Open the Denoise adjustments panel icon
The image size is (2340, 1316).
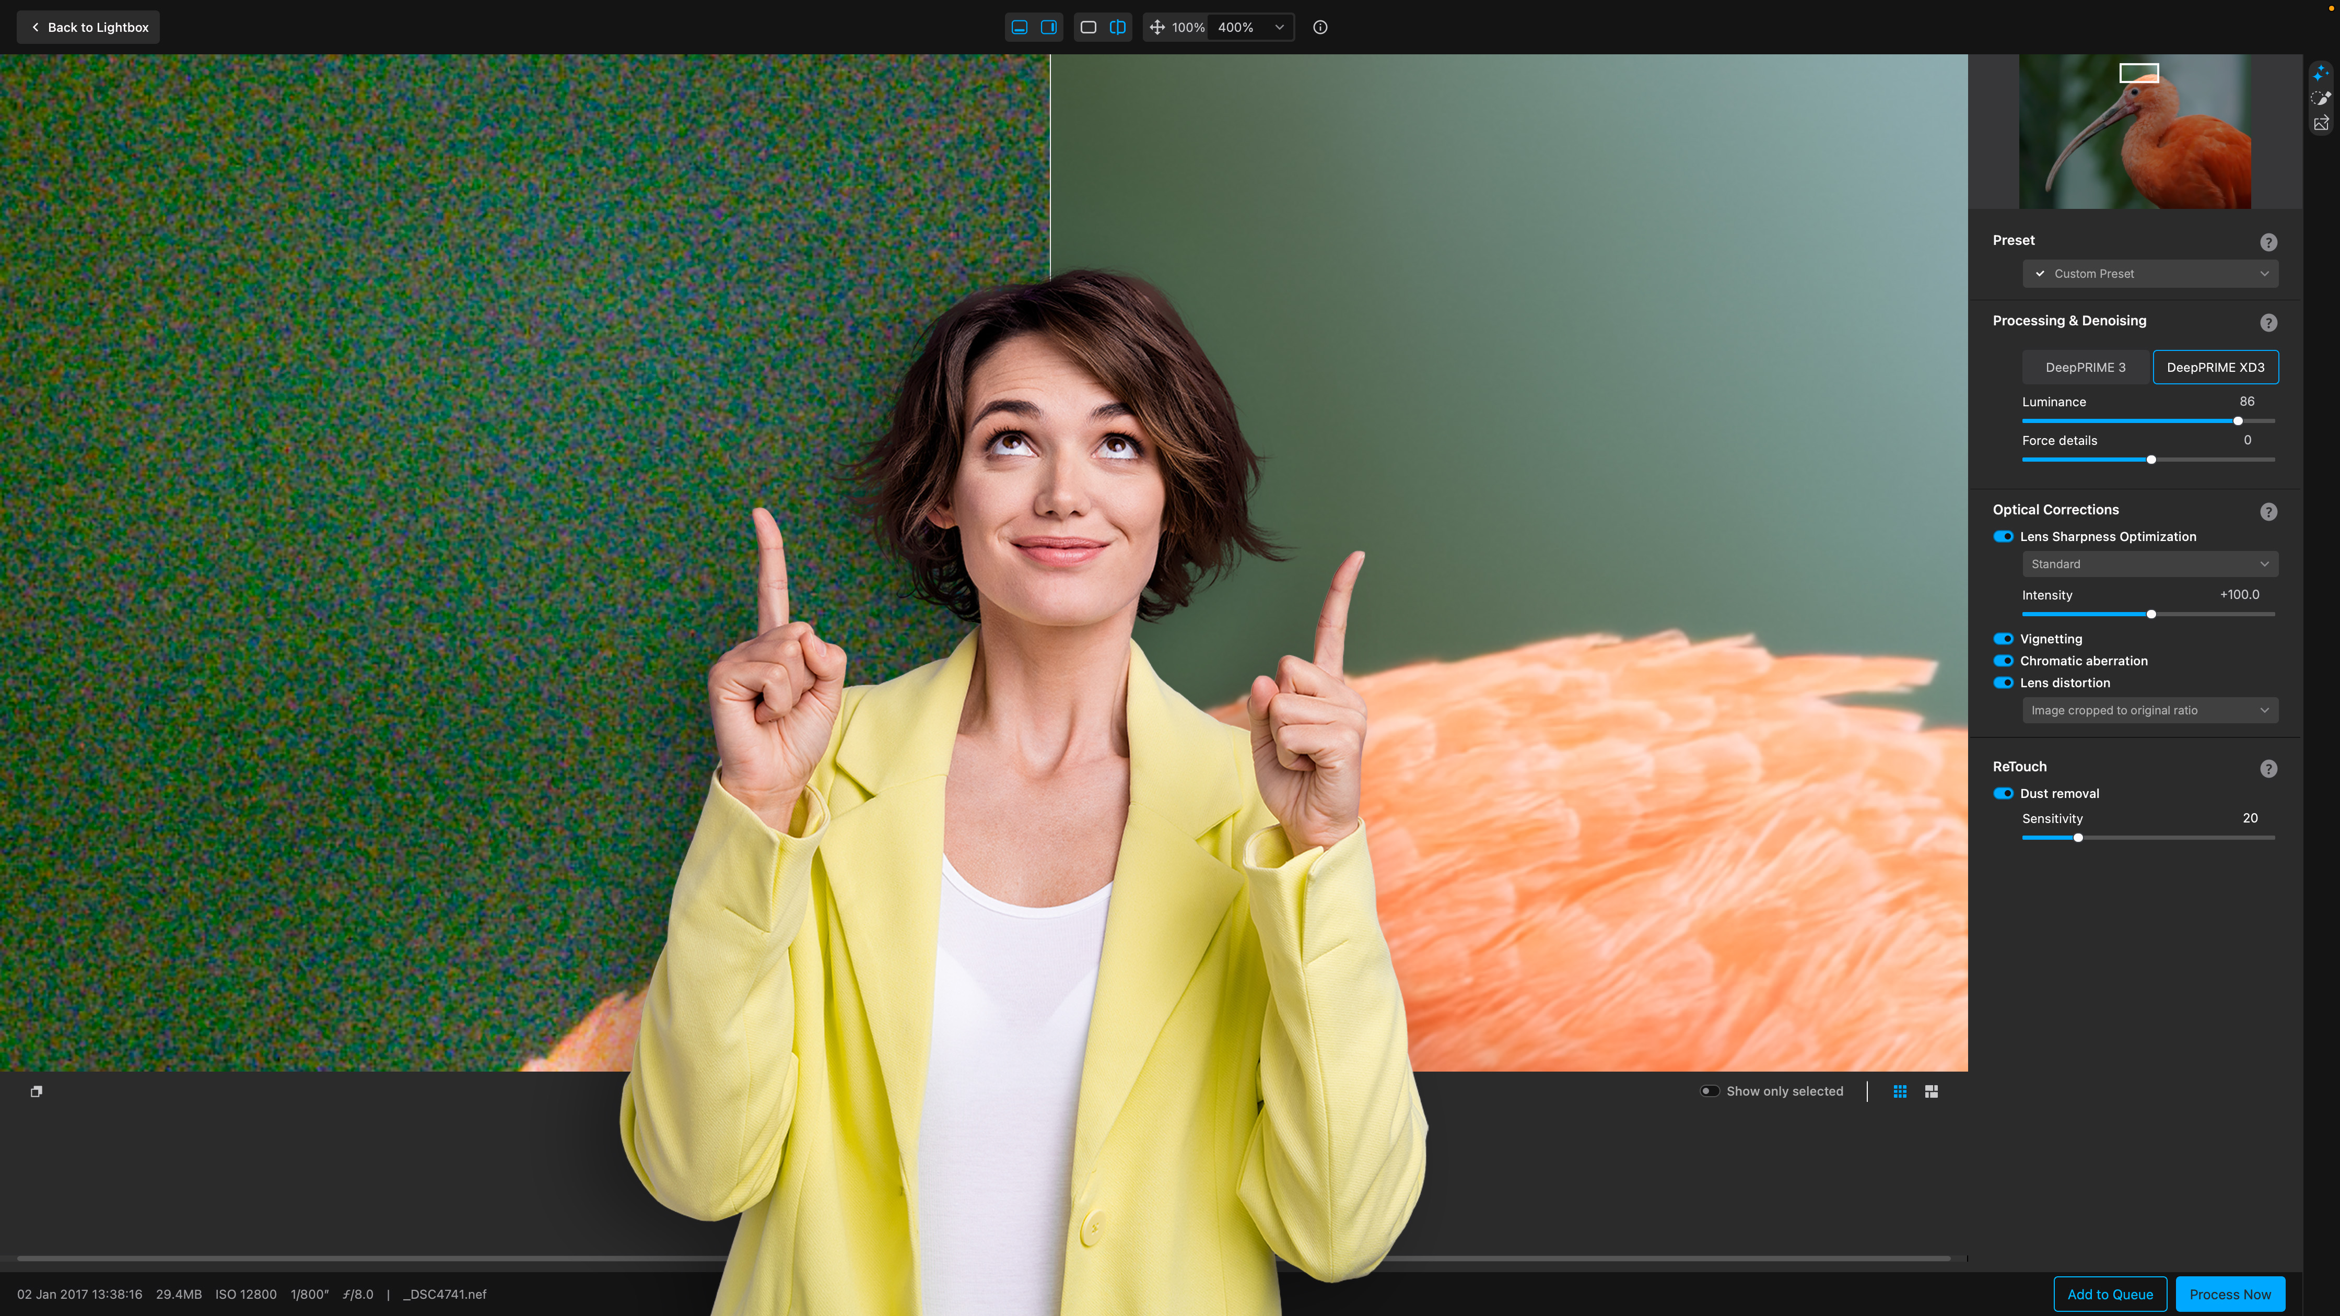(2322, 73)
